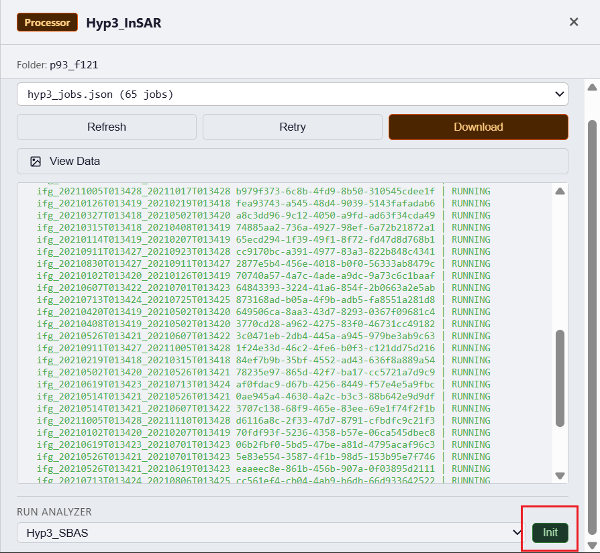Click folder name p93_f121
This screenshot has width=600, height=553.
coord(74,65)
